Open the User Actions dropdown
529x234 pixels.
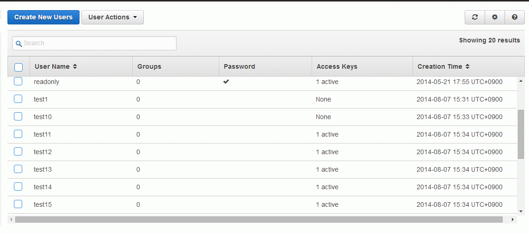click(x=112, y=17)
